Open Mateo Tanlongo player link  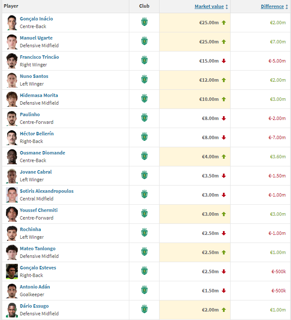pos(37,249)
